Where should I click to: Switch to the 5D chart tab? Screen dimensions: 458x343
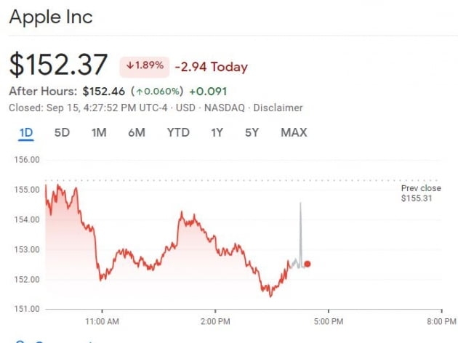[63, 132]
